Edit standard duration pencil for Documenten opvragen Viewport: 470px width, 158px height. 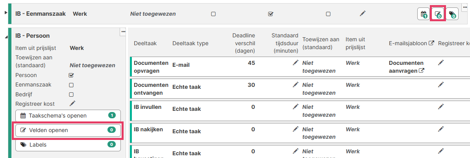296,62
